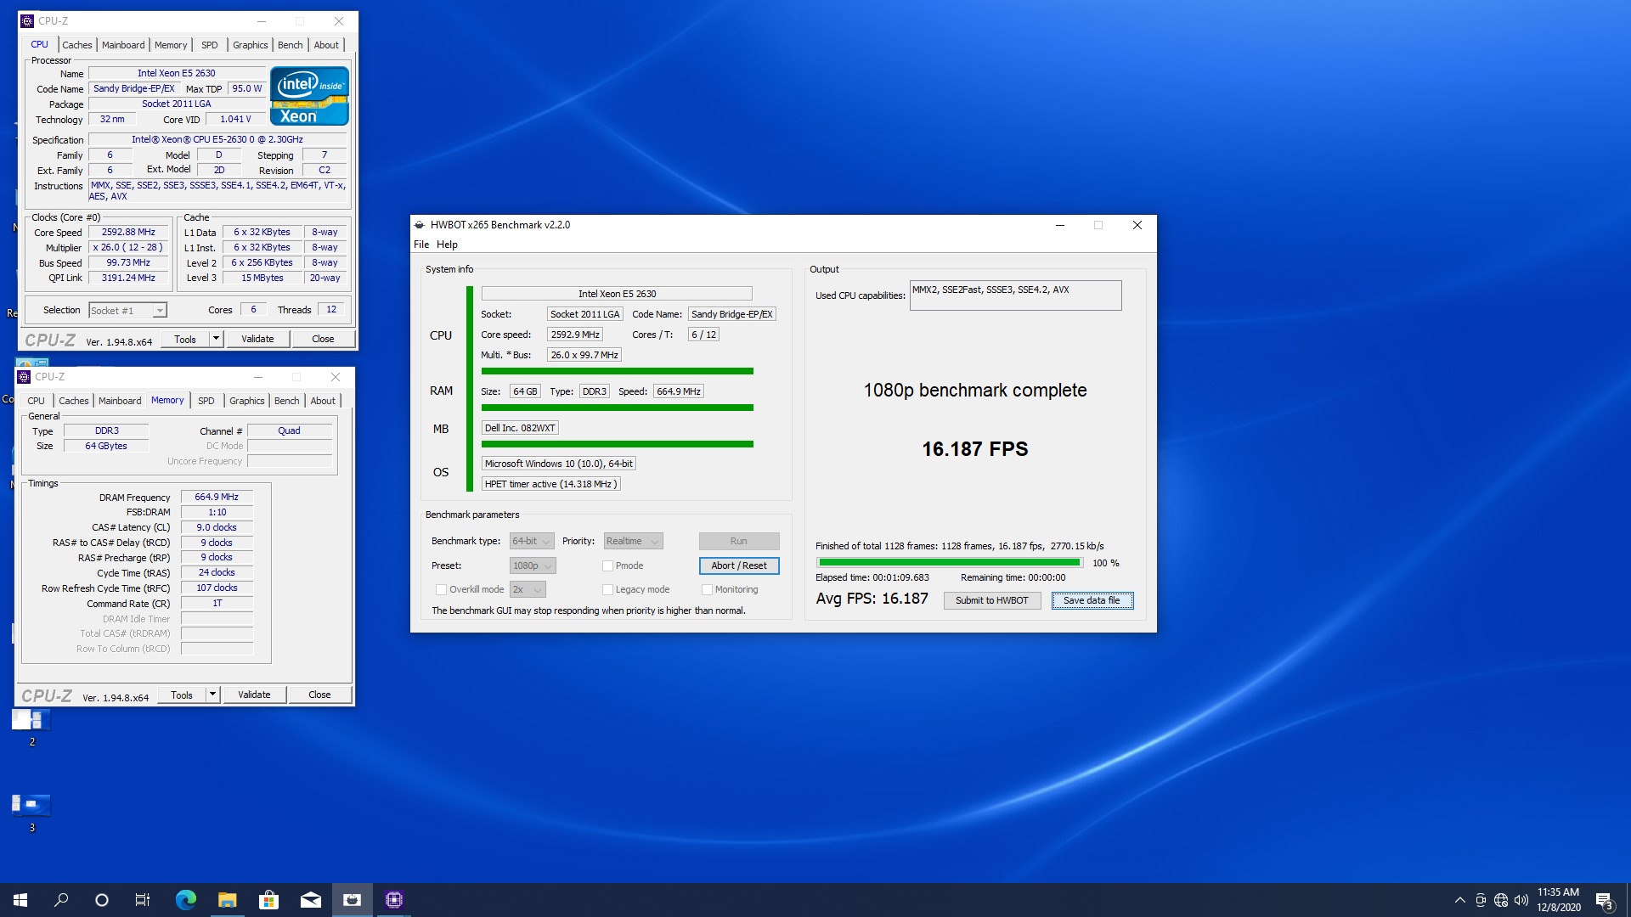Image resolution: width=1631 pixels, height=917 pixels.
Task: Open the notification center icon
Action: tap(1604, 901)
